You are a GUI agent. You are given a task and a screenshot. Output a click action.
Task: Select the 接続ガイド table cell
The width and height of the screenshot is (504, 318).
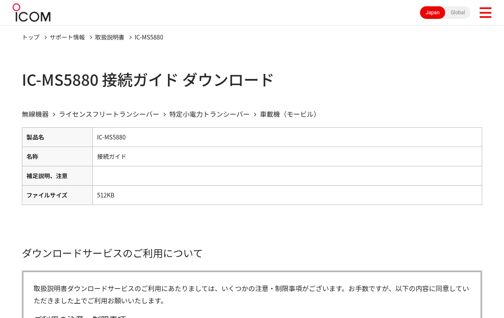(x=287, y=157)
